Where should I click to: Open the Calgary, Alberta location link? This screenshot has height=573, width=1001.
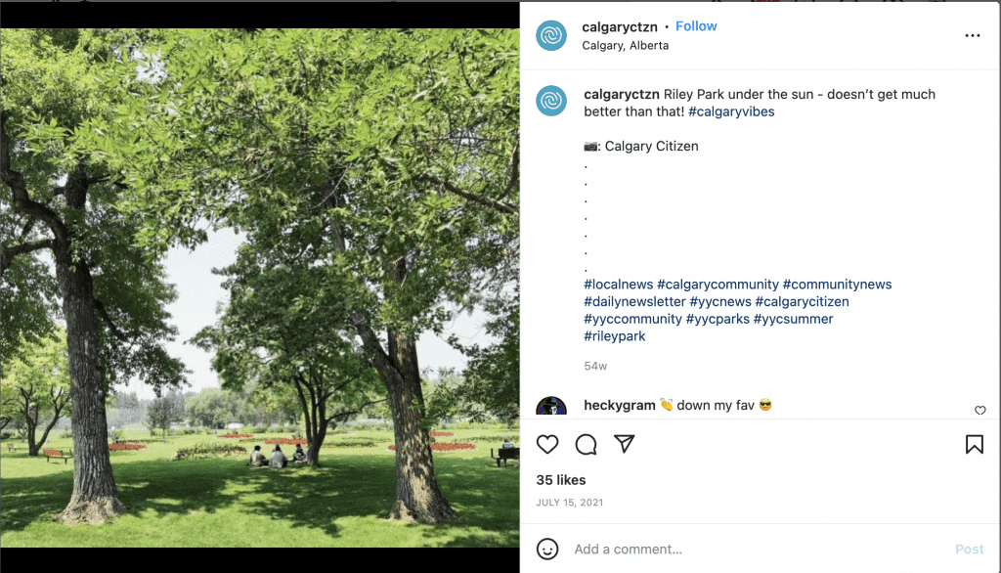[x=626, y=45]
